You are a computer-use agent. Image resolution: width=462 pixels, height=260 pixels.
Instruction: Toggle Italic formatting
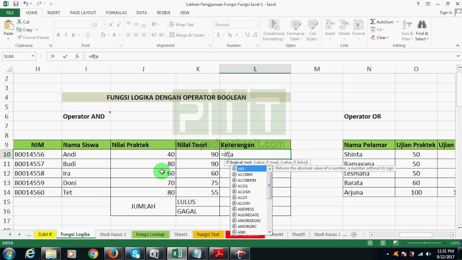pyautogui.click(x=66, y=35)
